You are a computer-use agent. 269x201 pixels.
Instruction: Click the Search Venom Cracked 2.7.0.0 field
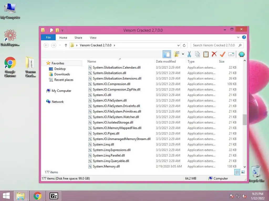[217, 45]
